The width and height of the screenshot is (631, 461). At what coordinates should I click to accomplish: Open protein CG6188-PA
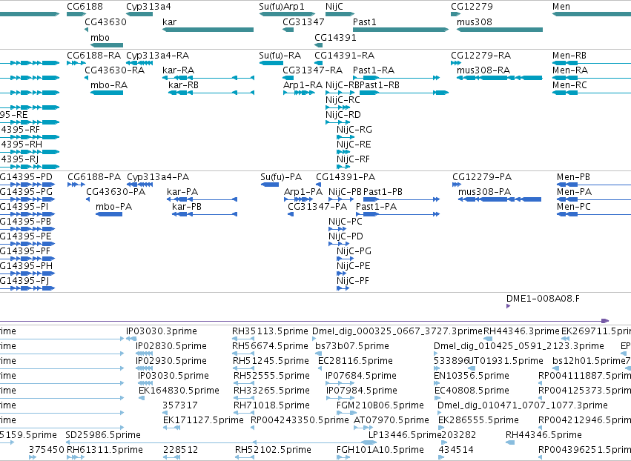(x=94, y=177)
